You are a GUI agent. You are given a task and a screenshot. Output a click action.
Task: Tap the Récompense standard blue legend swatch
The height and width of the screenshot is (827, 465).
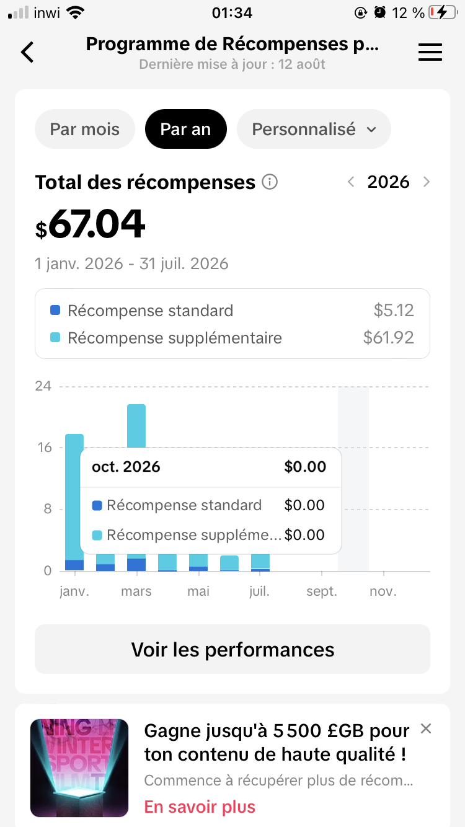point(55,310)
